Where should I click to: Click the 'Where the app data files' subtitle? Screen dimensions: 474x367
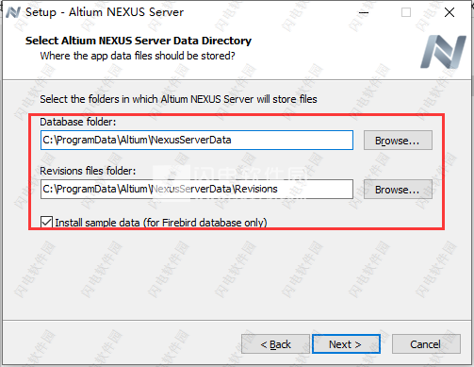click(x=138, y=56)
